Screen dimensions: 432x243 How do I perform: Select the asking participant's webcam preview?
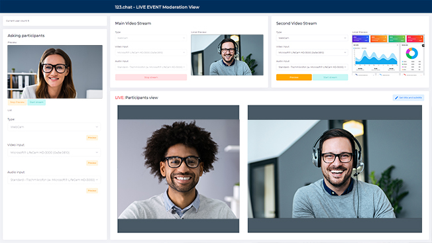tap(55, 72)
